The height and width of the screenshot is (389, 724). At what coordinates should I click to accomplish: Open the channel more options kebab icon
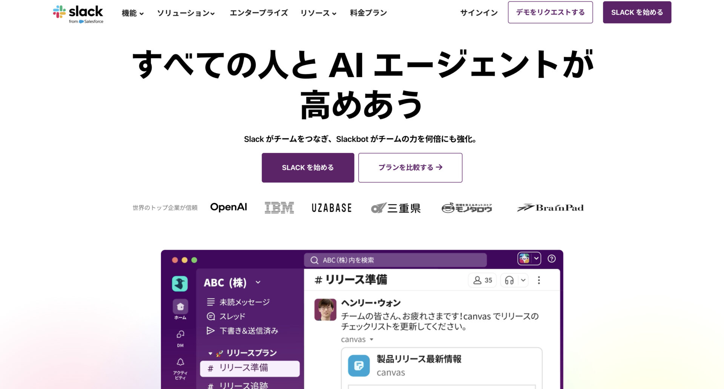[539, 280]
